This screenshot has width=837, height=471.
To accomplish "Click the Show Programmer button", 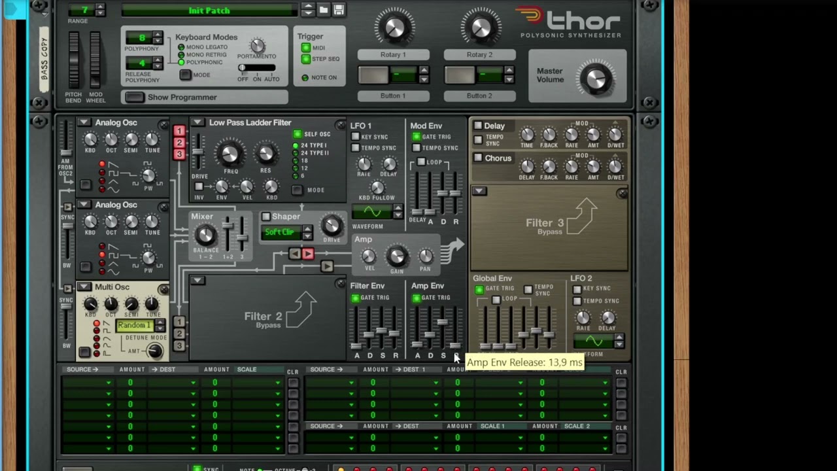I will [x=135, y=97].
